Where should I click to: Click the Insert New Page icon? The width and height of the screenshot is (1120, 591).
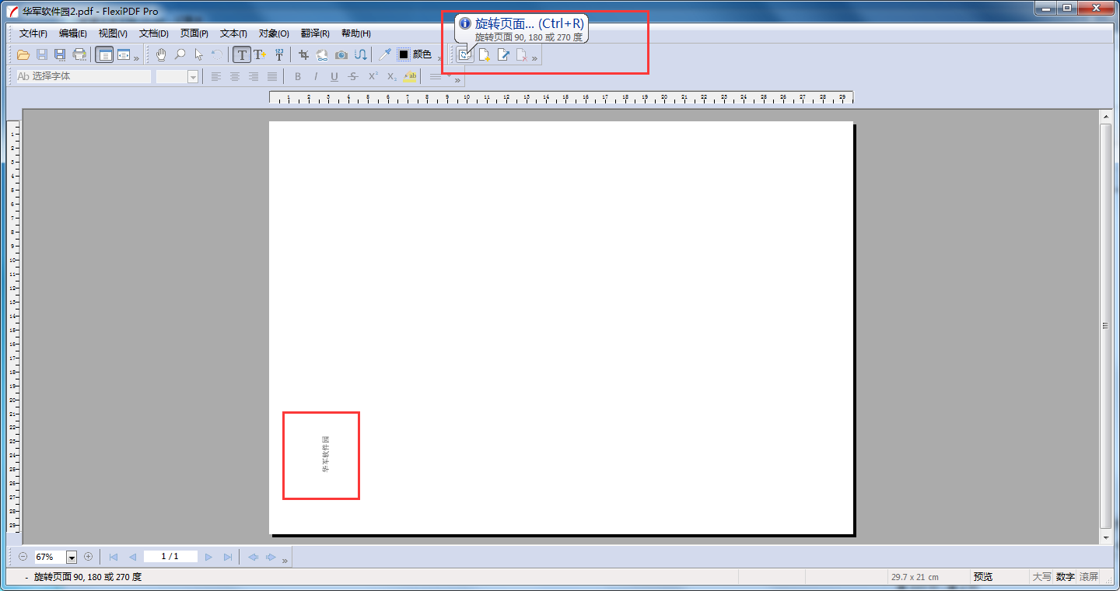coord(484,54)
